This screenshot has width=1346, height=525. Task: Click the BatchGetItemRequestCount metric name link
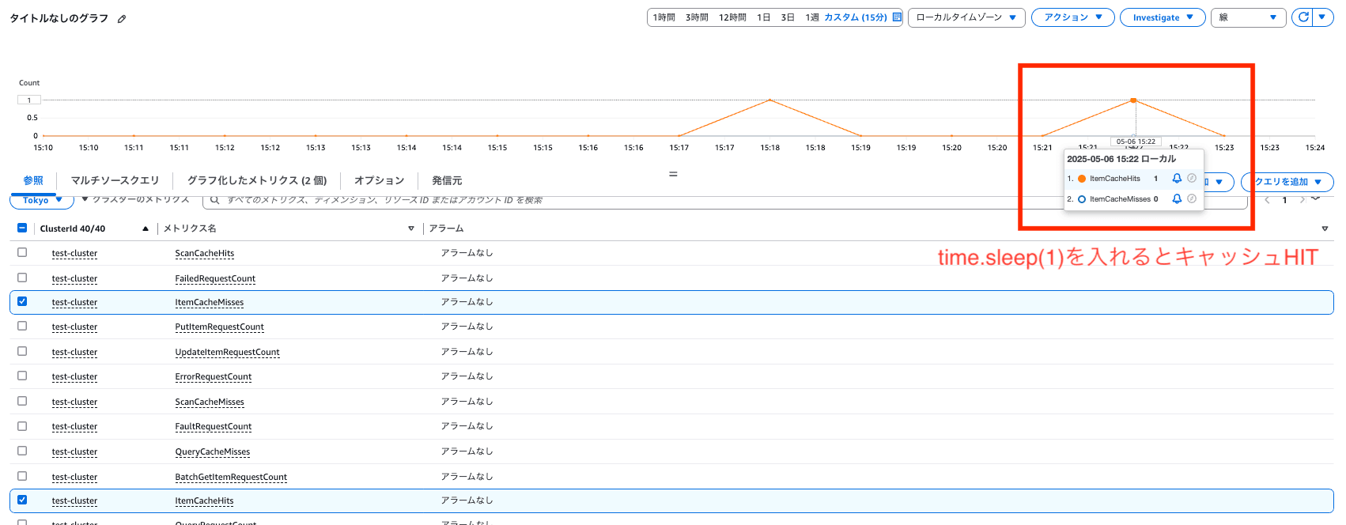click(x=231, y=477)
